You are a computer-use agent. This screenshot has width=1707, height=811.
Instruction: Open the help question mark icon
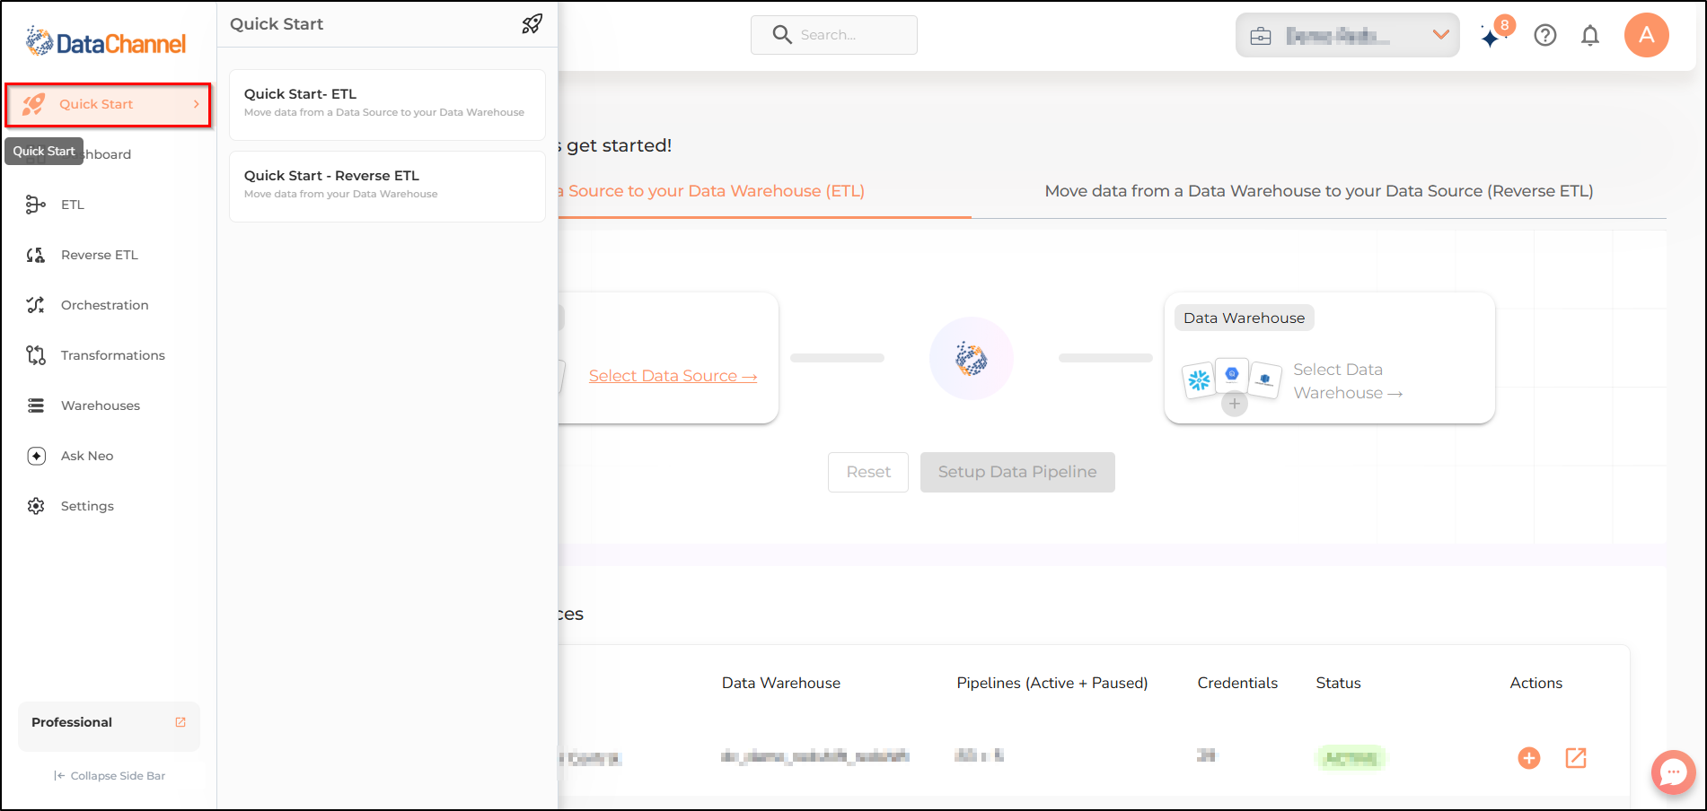point(1545,35)
